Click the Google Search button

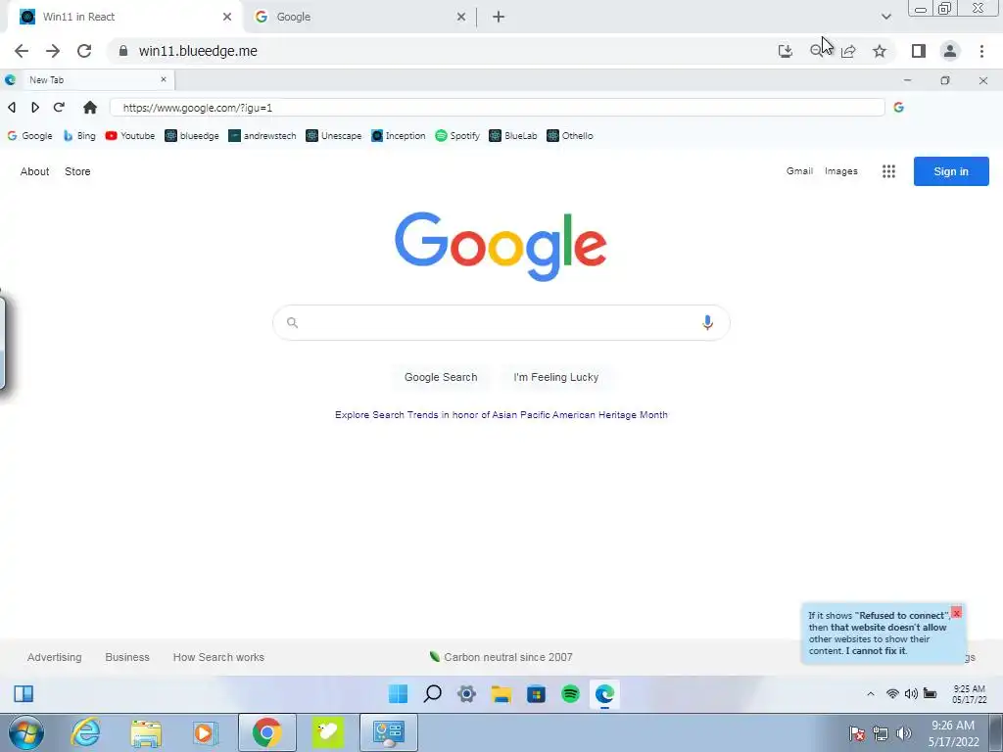tap(441, 377)
